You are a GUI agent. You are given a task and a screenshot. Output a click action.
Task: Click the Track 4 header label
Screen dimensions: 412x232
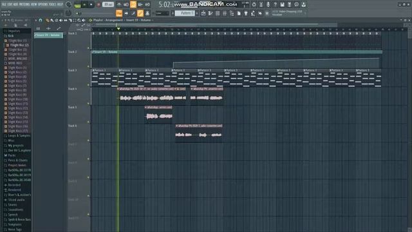(x=72, y=89)
